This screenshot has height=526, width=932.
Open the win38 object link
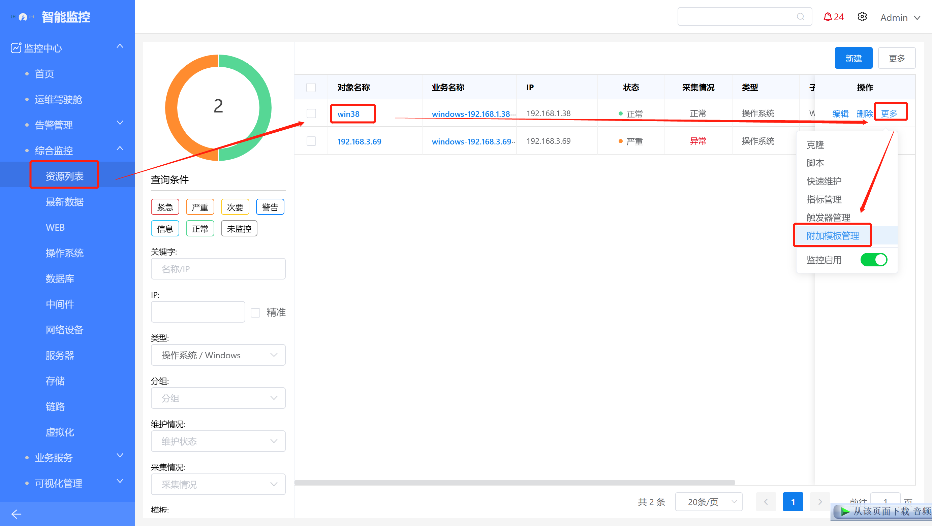(x=348, y=114)
